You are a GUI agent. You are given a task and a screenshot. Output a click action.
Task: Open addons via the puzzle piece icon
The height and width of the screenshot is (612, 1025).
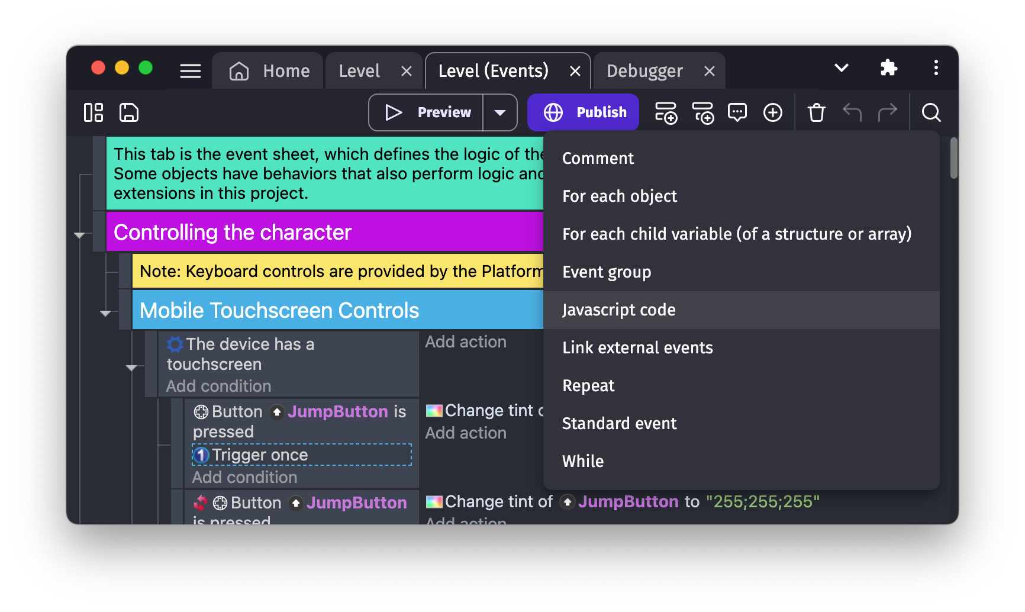coord(889,68)
